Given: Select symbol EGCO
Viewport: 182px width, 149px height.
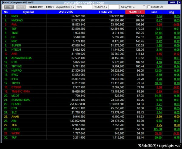Looking at the screenshot, I should [15, 129].
